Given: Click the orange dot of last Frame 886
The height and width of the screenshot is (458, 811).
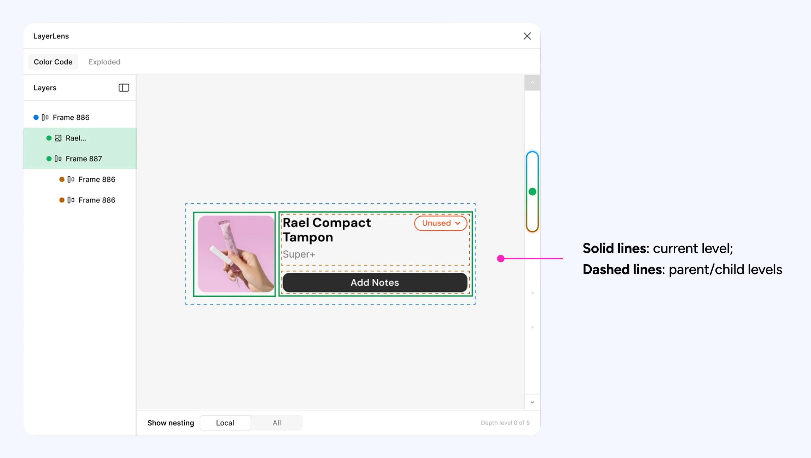Looking at the screenshot, I should (x=62, y=200).
